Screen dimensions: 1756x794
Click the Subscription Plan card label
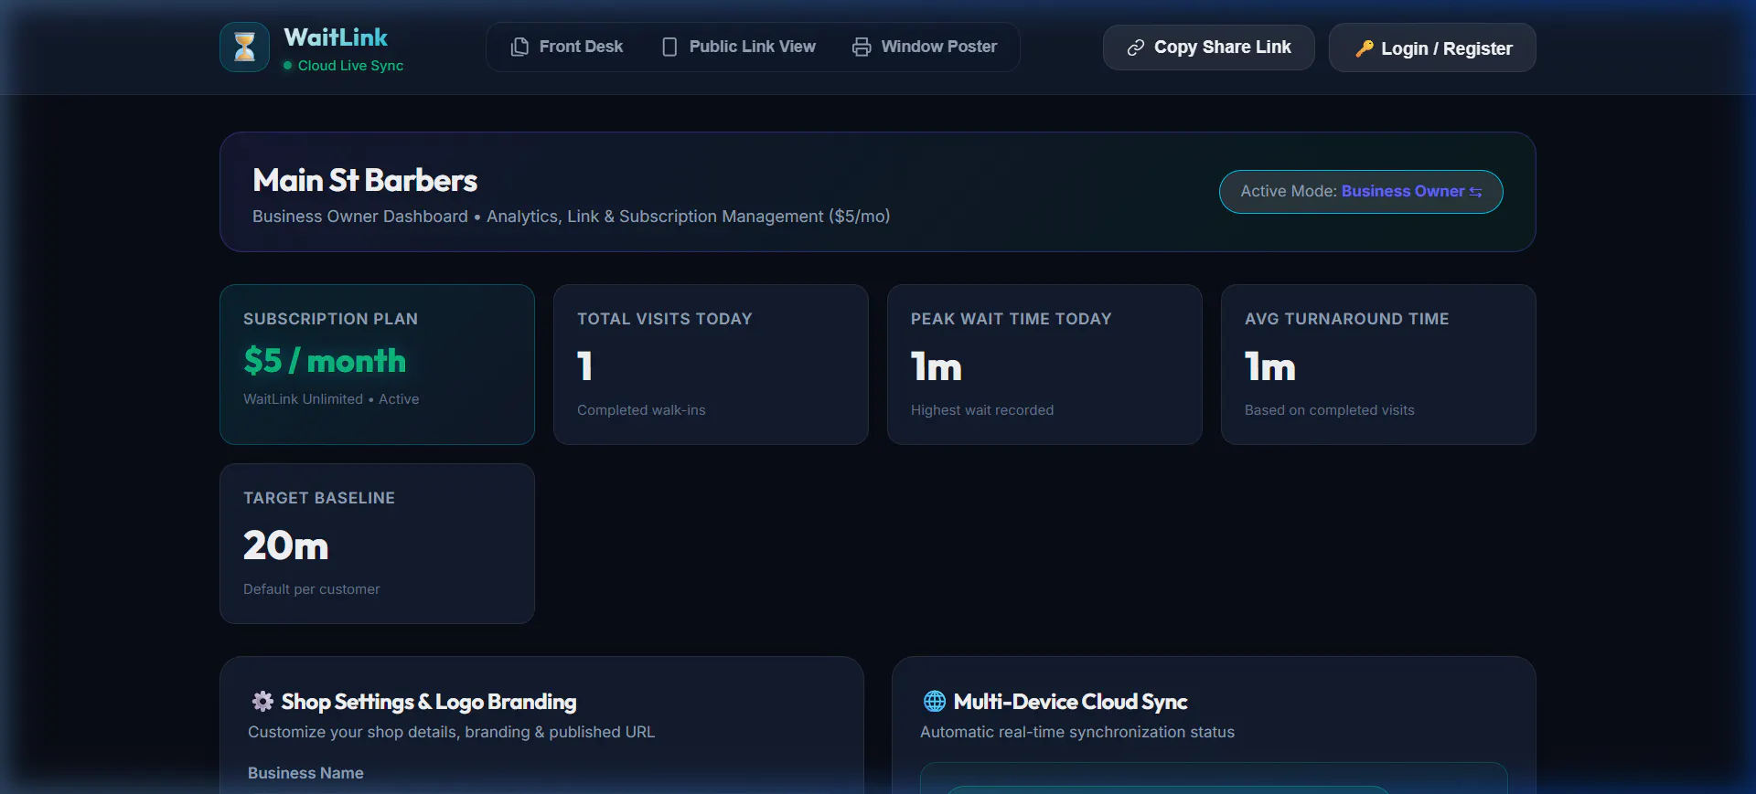pos(330,319)
